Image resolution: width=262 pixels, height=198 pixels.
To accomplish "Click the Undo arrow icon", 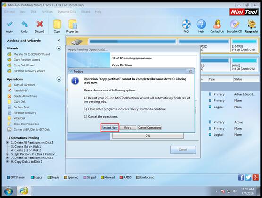I will click(x=25, y=25).
